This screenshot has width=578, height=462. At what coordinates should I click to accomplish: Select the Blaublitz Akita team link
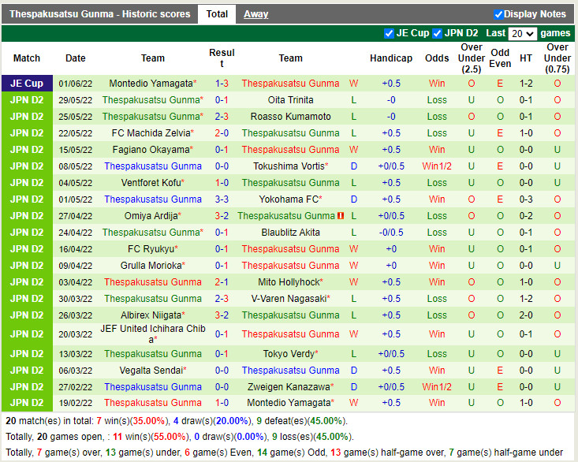coord(290,233)
